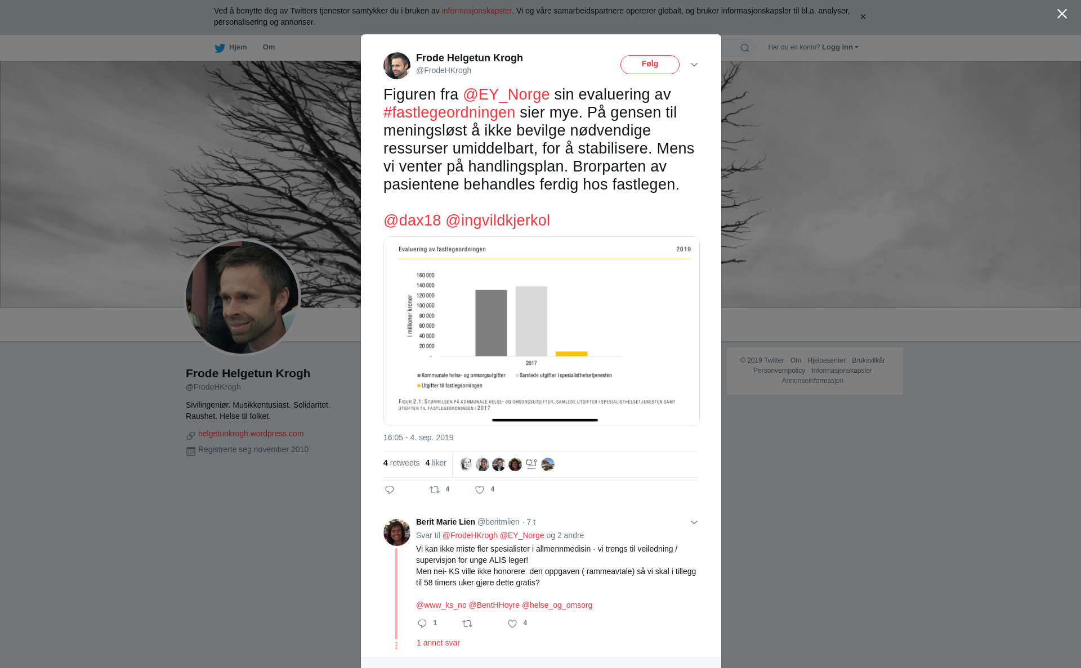Image resolution: width=1081 pixels, height=668 pixels.
Task: Open the #fastlegeordningen hashtag link
Action: click(x=449, y=112)
